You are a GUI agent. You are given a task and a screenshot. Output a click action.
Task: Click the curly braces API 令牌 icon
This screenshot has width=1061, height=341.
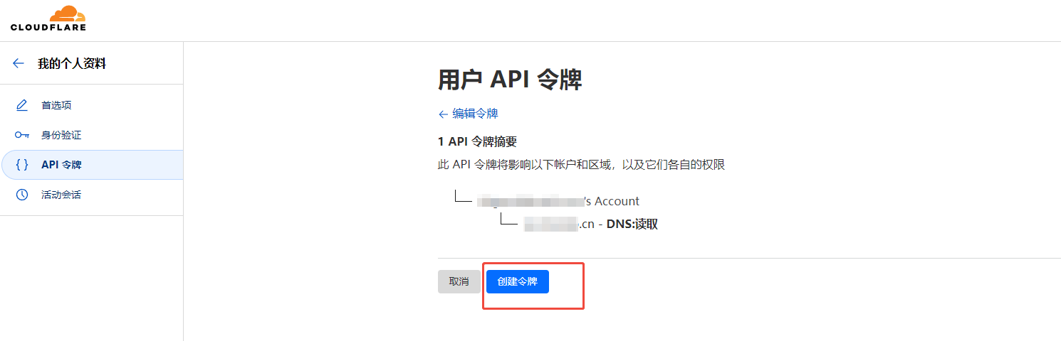pos(22,165)
